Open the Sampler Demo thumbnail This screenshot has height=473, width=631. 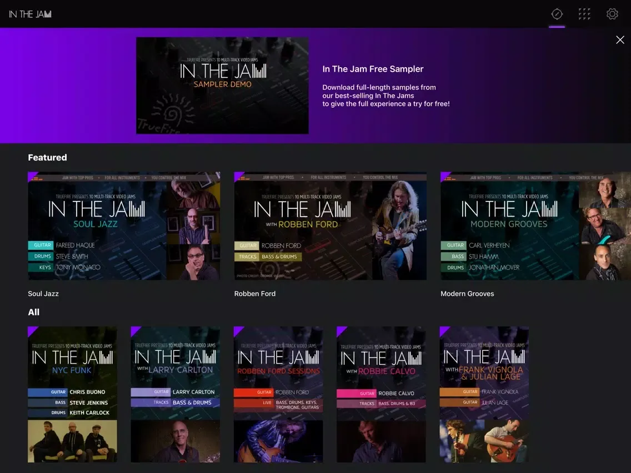222,85
